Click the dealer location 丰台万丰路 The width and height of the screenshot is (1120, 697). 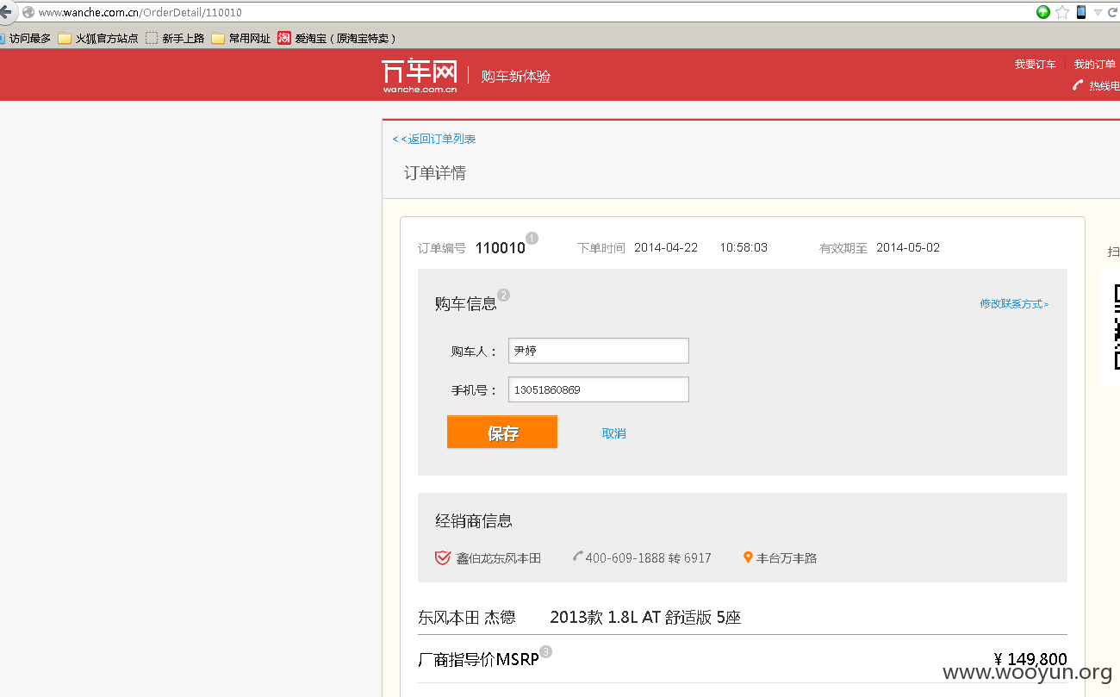[x=787, y=558]
